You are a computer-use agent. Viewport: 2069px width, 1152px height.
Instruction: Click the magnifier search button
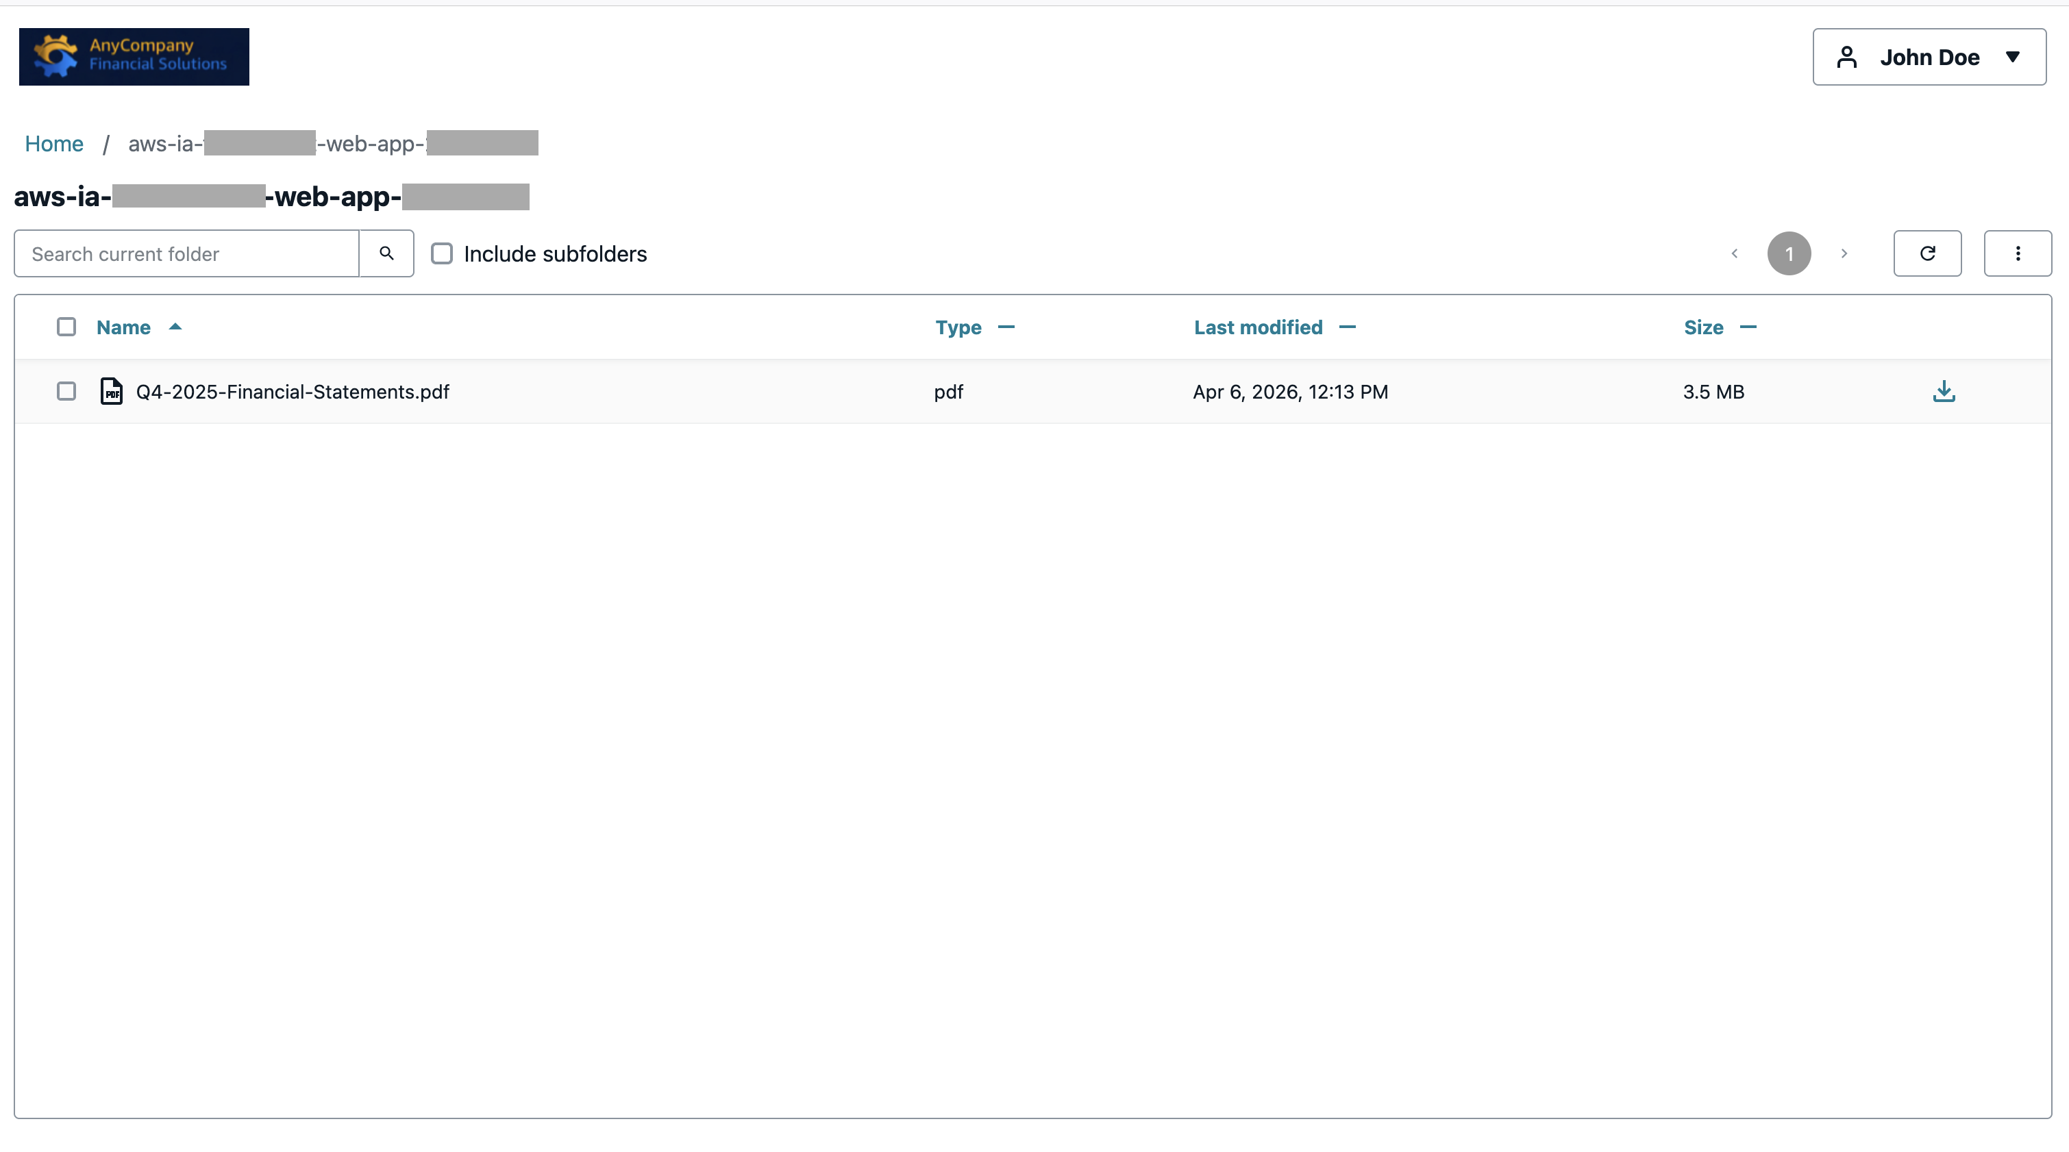point(386,253)
